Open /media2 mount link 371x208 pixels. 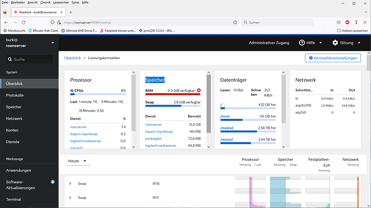click(227, 128)
